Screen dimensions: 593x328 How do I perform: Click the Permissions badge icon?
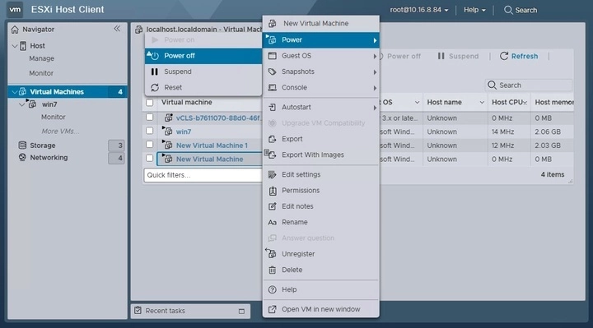pyautogui.click(x=273, y=191)
